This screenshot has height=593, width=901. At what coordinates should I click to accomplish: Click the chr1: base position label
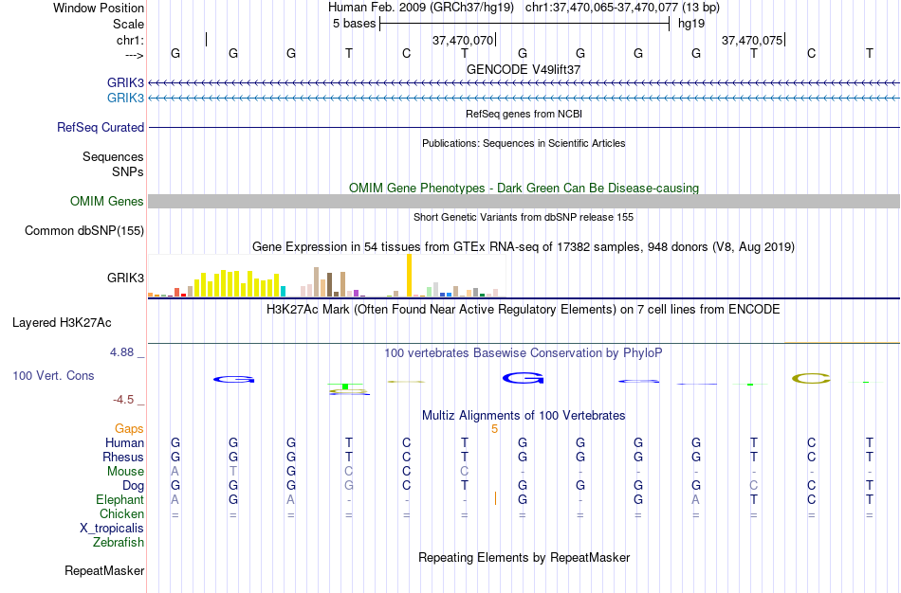tap(130, 40)
